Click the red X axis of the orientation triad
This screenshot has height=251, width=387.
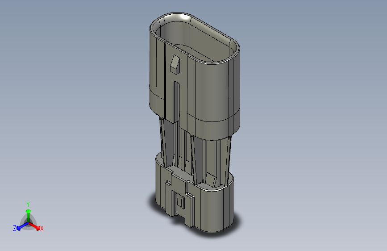tap(35, 226)
